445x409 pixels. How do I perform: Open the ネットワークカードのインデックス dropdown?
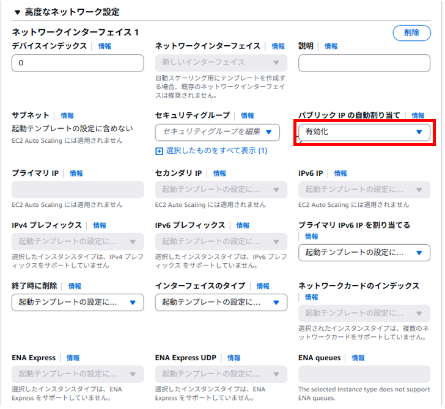[364, 314]
